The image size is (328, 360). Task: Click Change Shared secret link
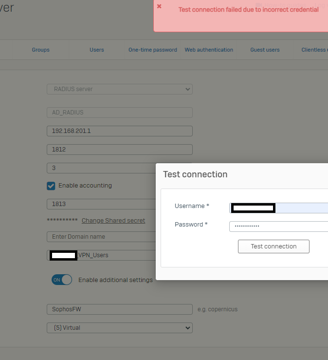pyautogui.click(x=113, y=220)
